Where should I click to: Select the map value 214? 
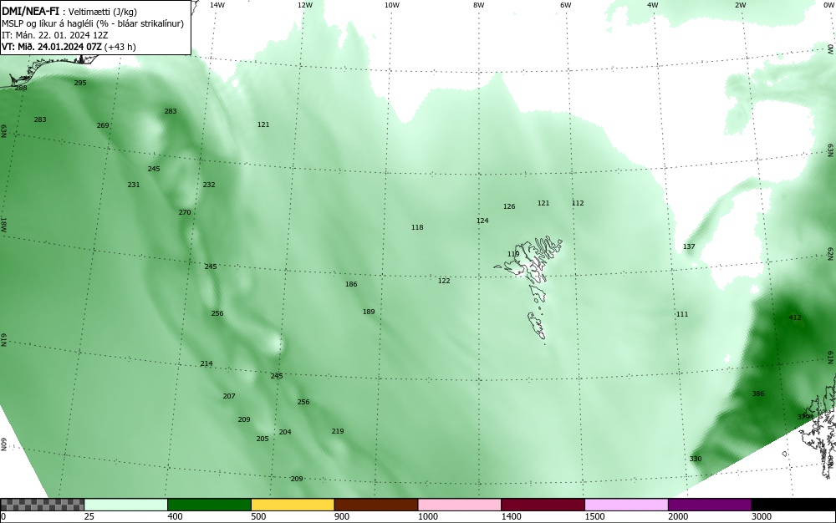(x=206, y=363)
